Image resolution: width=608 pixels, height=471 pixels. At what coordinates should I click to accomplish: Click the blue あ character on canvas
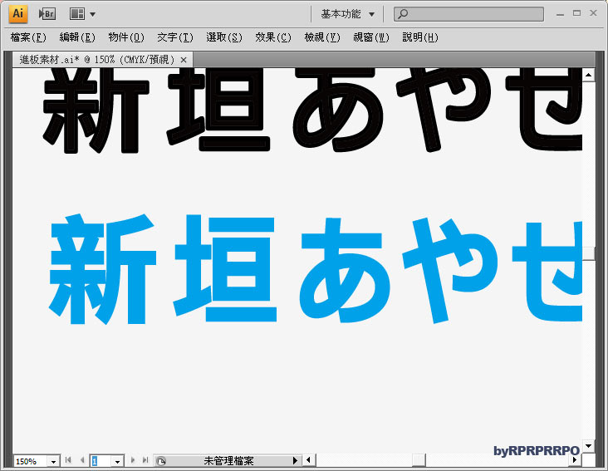[345, 270]
